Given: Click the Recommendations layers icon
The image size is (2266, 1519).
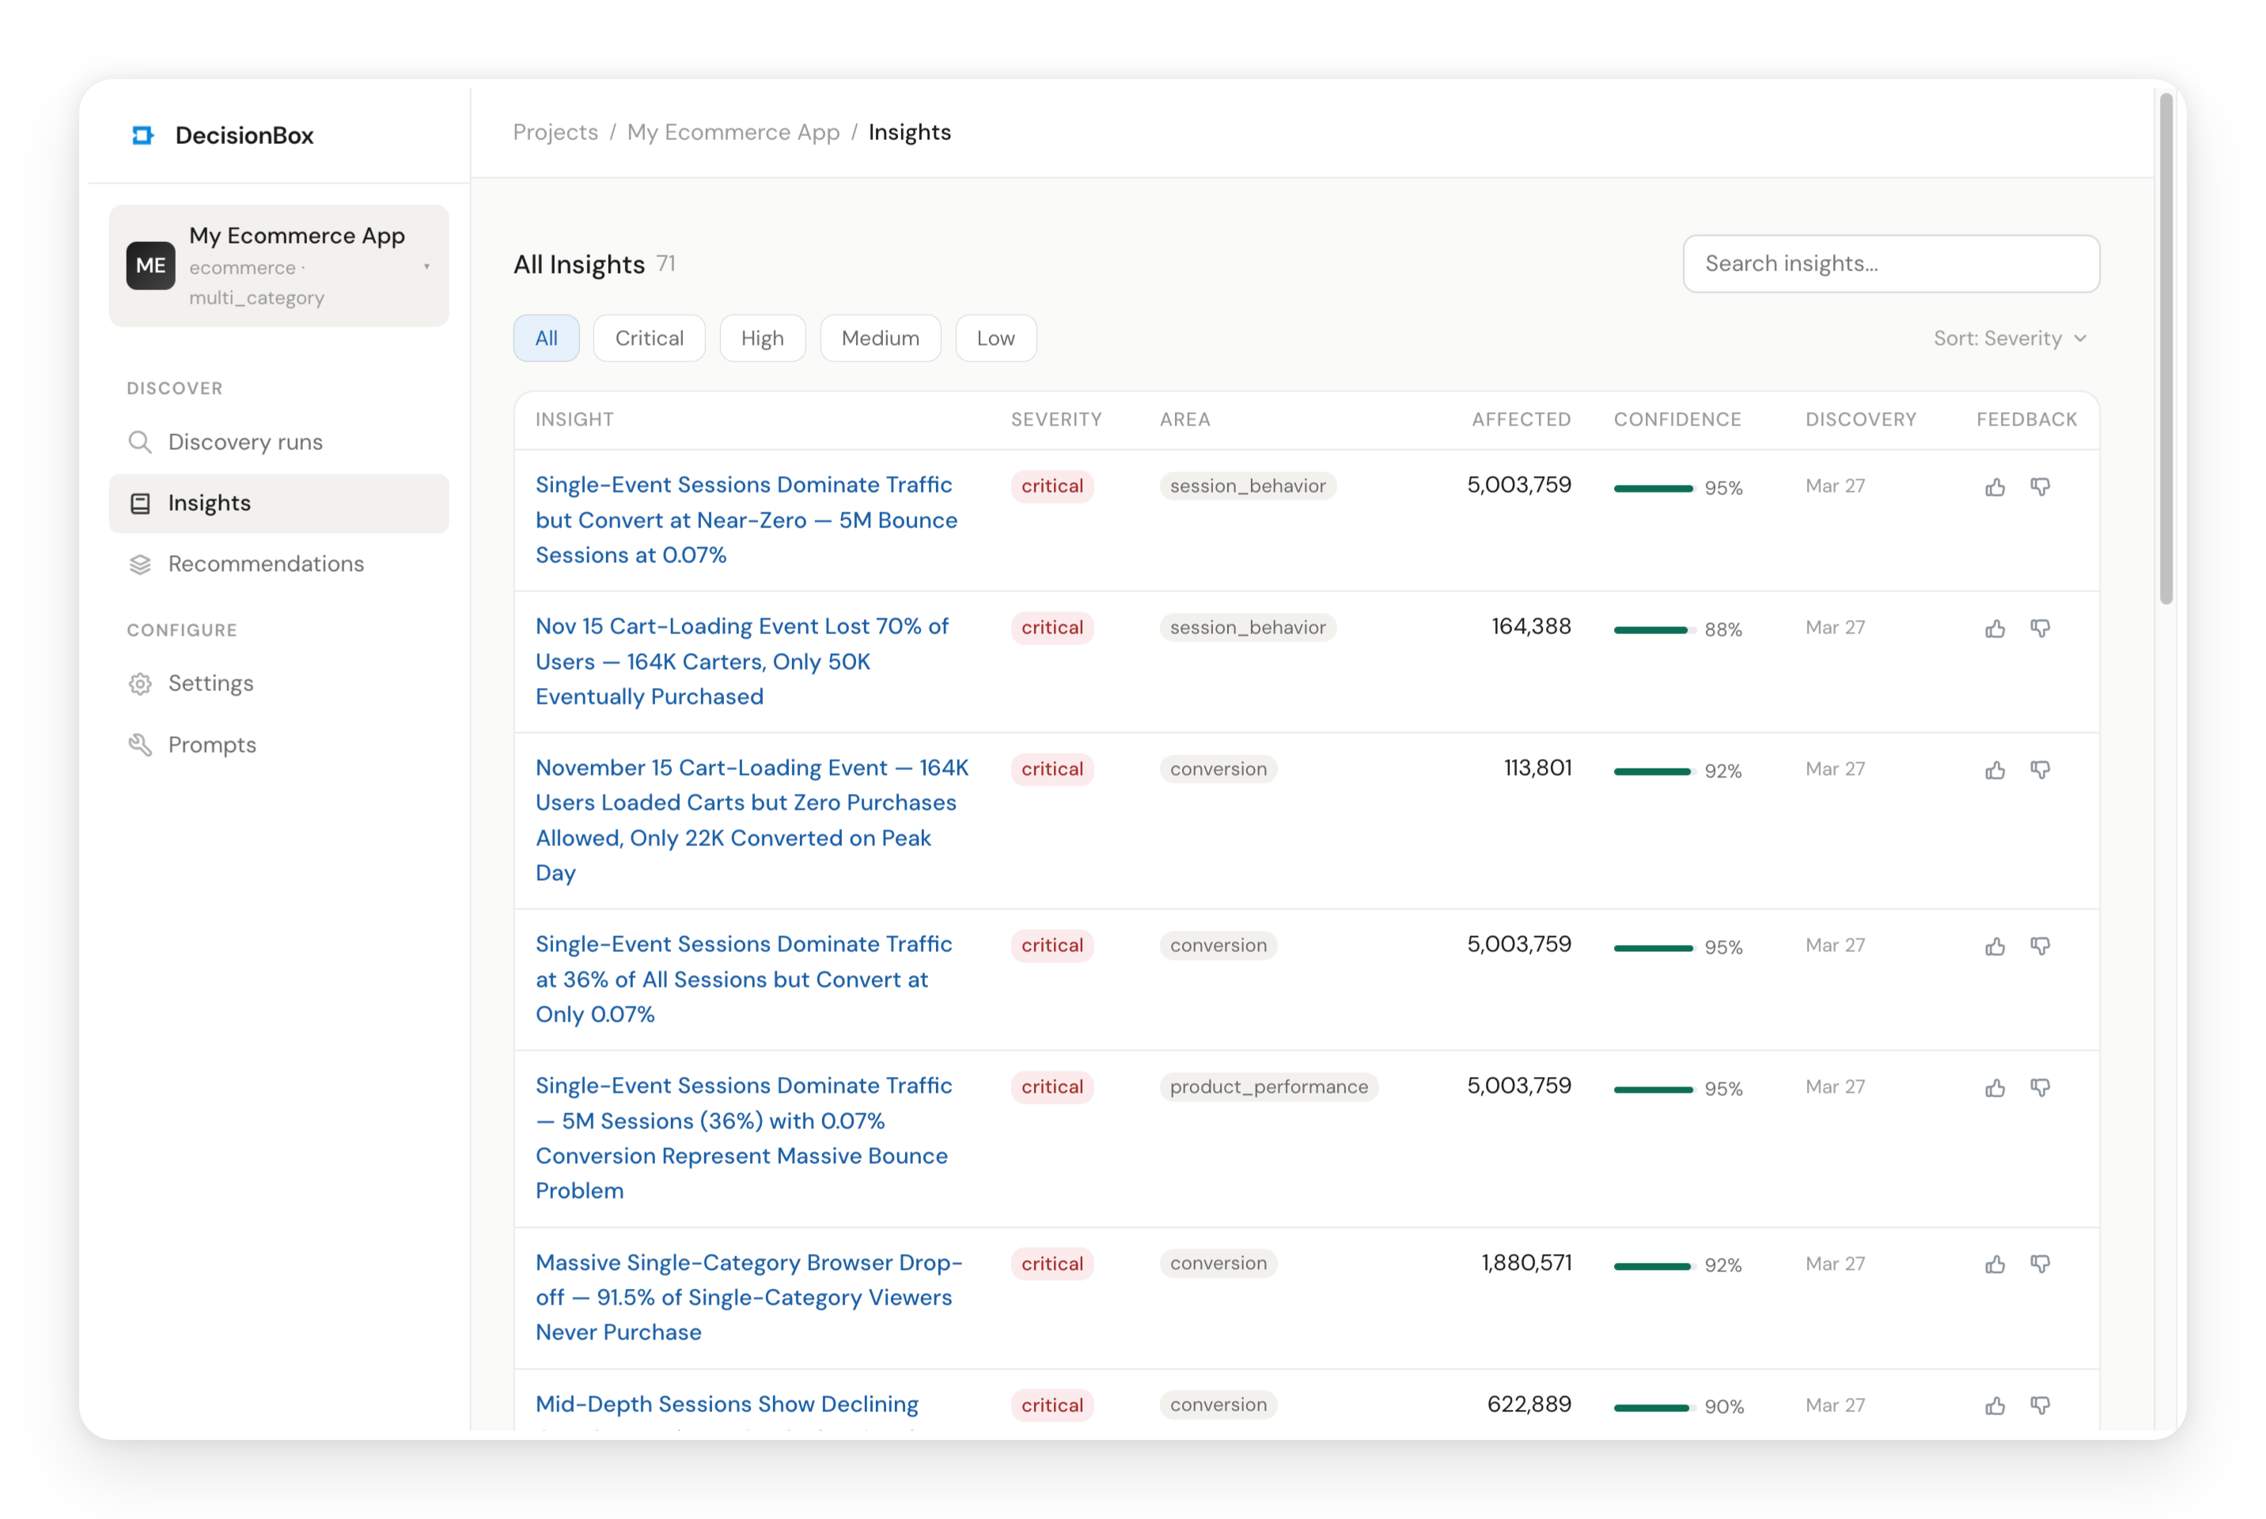Looking at the screenshot, I should [139, 564].
